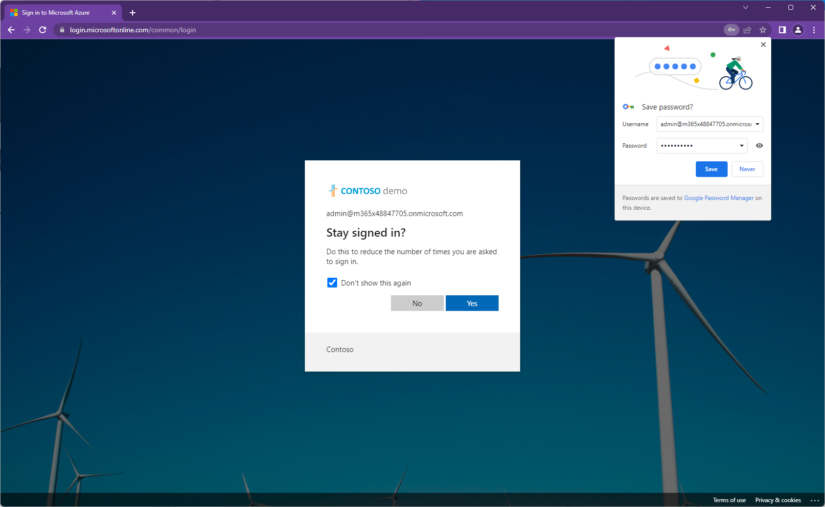Expand the Password dropdown in save prompt
825x507 pixels.
click(742, 146)
